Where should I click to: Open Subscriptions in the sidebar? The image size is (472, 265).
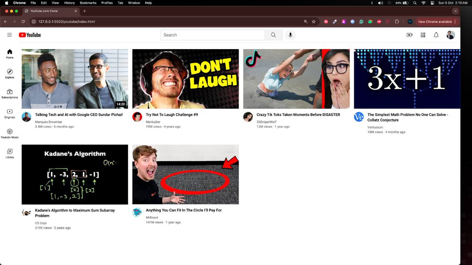[x=9, y=94]
